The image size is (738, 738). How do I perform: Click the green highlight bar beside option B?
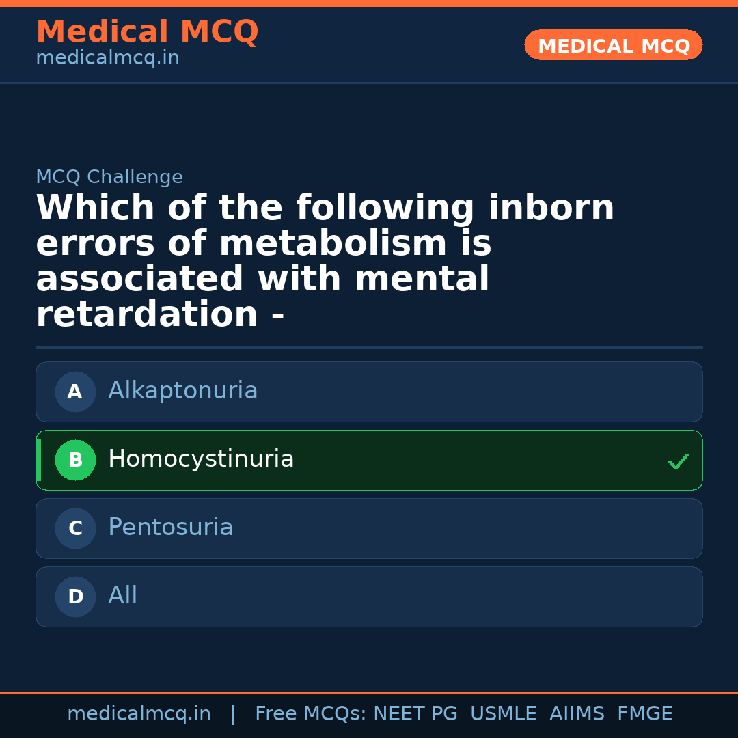tap(38, 460)
